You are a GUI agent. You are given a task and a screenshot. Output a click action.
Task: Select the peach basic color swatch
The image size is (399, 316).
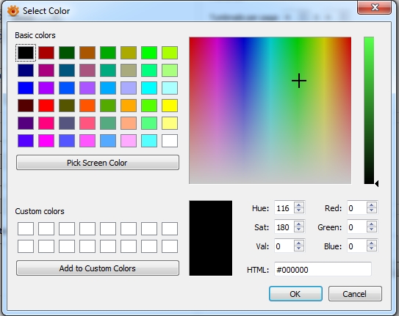[x=129, y=123]
